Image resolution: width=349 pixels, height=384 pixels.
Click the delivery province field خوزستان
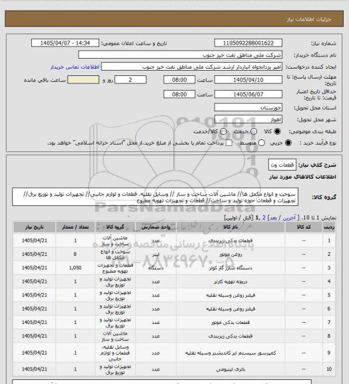coord(248,107)
